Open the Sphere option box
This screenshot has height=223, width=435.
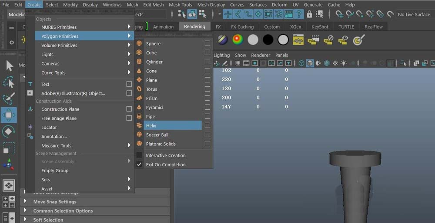tap(207, 43)
